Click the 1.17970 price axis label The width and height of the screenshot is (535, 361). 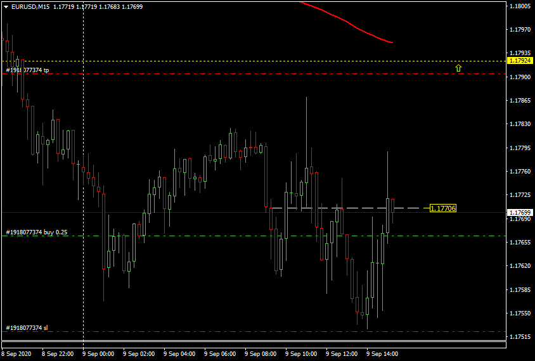pos(520,30)
